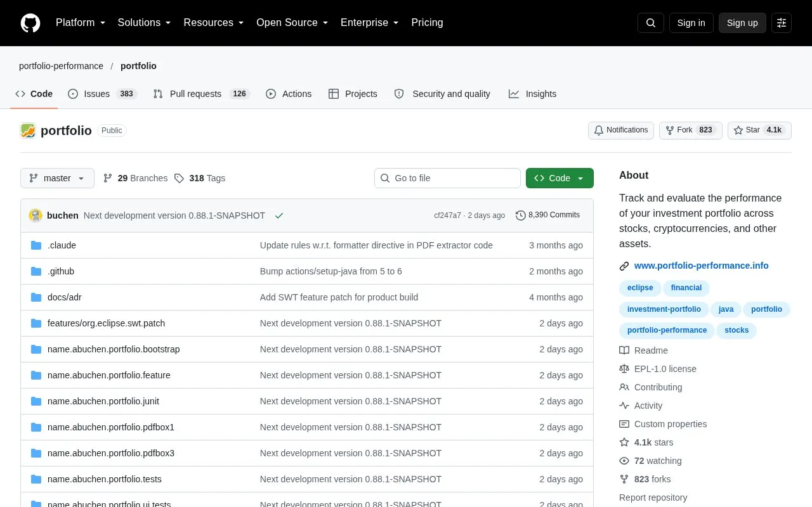Image resolution: width=812 pixels, height=507 pixels.
Task: Click the license scales icon
Action: (624, 369)
